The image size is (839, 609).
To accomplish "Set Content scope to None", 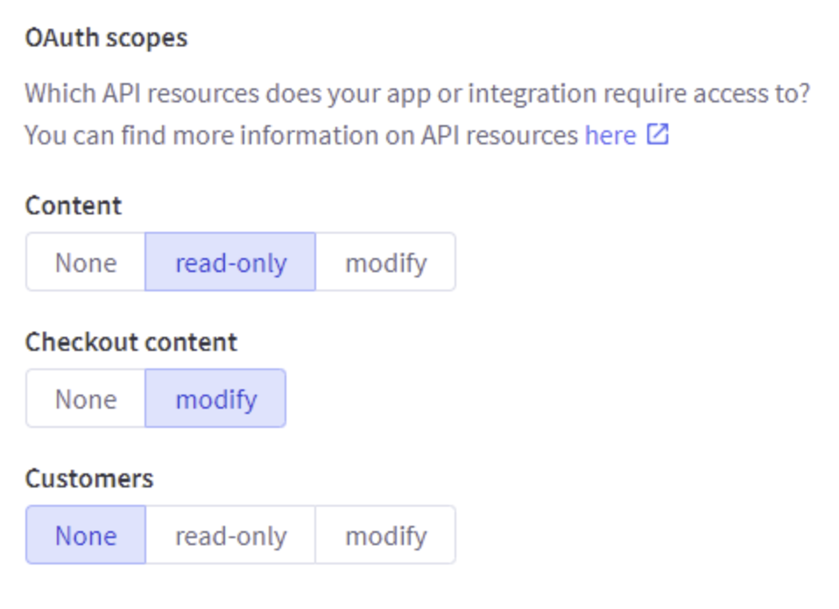I will (x=86, y=262).
